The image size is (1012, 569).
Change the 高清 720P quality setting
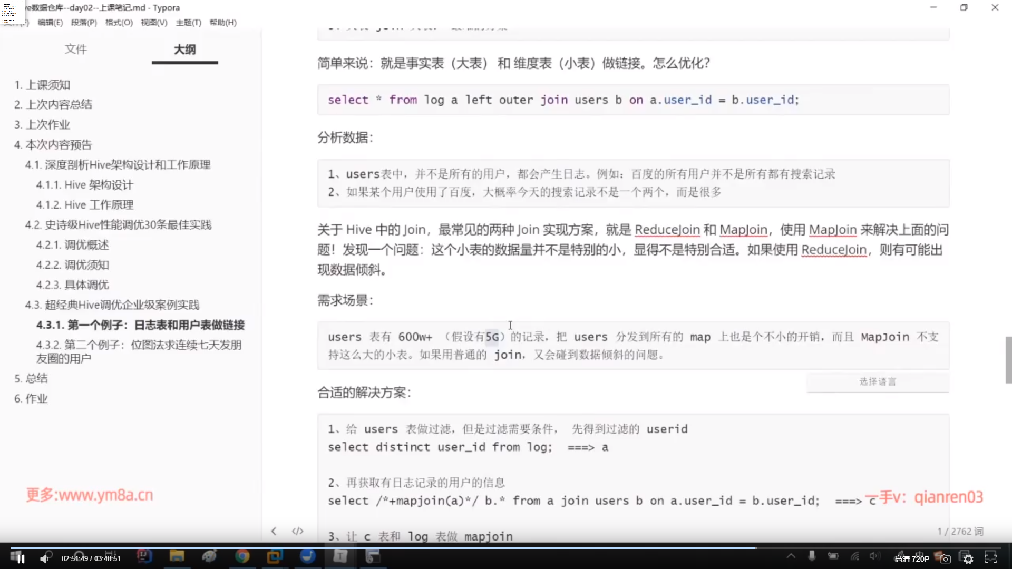click(912, 559)
